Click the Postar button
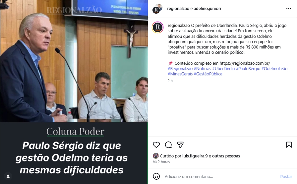The width and height of the screenshot is (297, 184). pos(286,176)
